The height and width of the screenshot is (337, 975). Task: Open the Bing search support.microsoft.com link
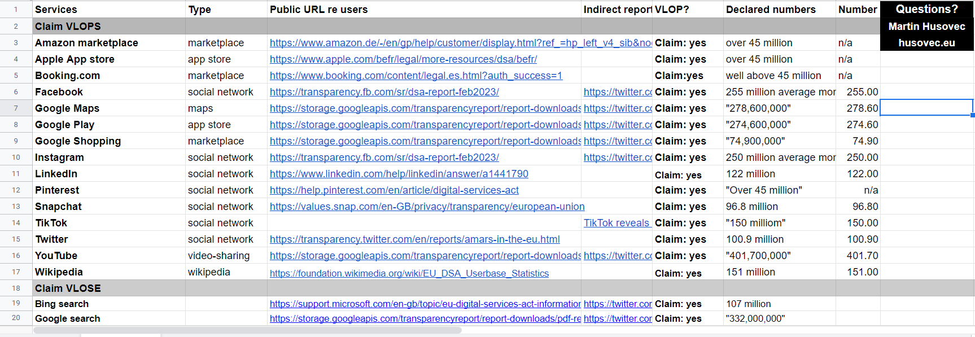pyautogui.click(x=425, y=304)
